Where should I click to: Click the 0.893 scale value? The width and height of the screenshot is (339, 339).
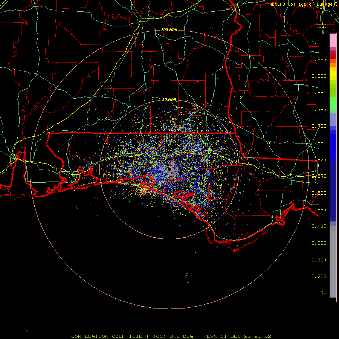click(x=319, y=76)
